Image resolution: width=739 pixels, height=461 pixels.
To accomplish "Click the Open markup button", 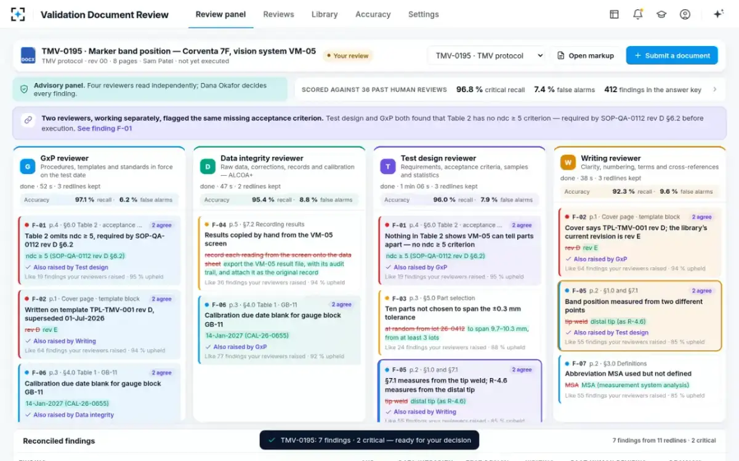I will pyautogui.click(x=586, y=55).
